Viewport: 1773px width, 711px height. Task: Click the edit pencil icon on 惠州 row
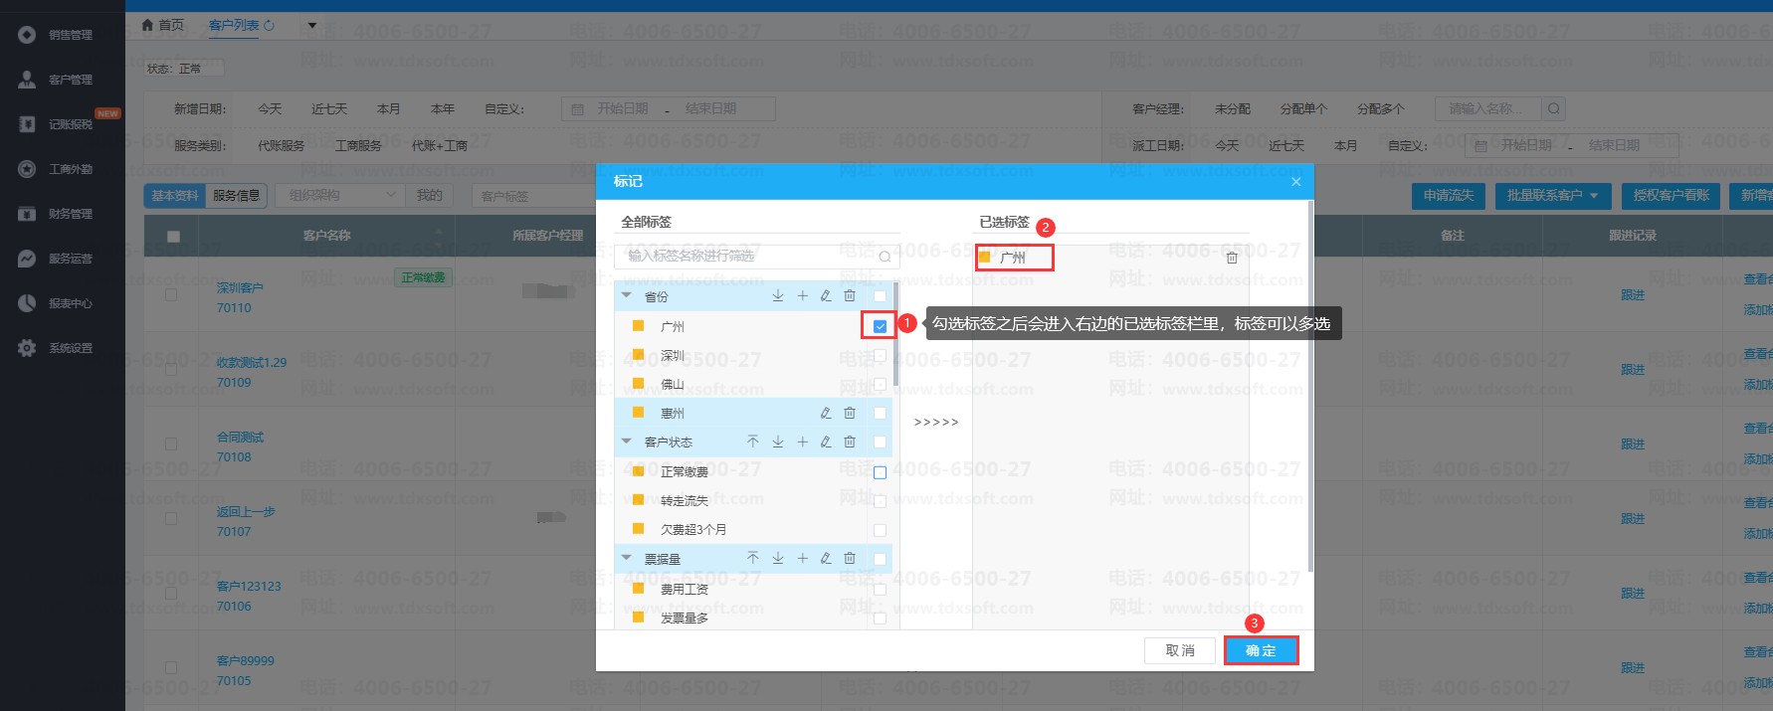click(x=826, y=413)
